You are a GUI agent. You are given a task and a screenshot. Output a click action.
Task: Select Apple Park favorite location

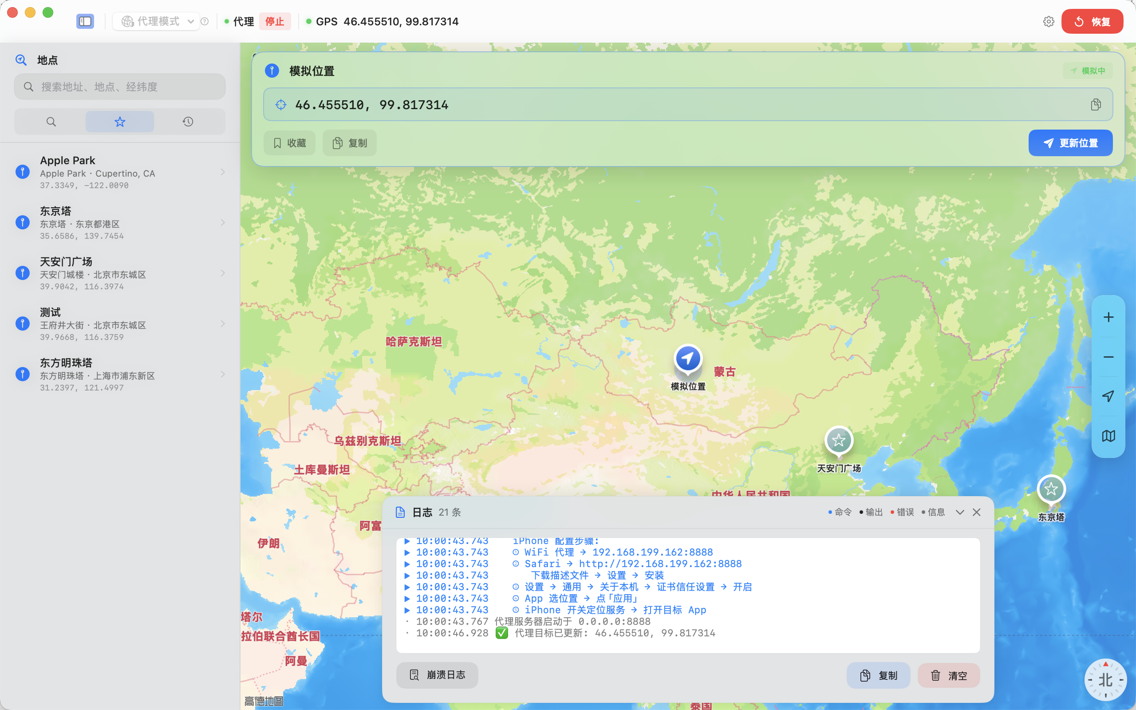120,172
